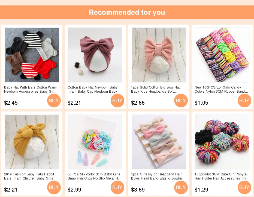Click BUY for $3.69 nylon headband bows
Image resolution: width=254 pixels, height=197 pixels.
point(181,187)
